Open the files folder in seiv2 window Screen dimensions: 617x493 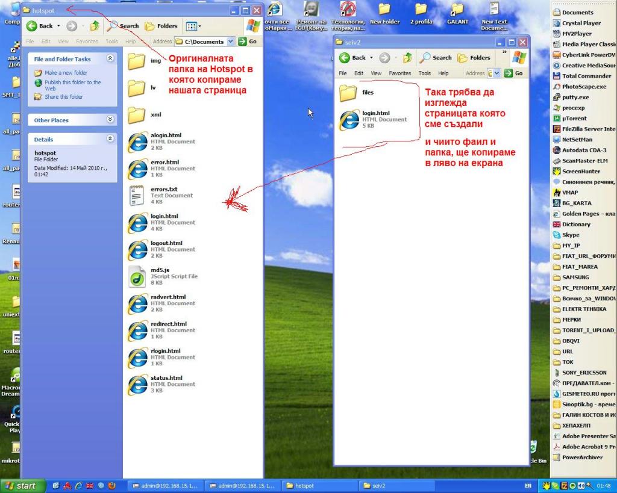349,93
